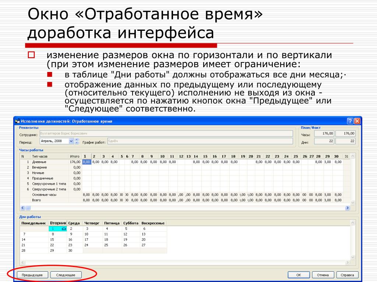Confirm with the OK button

tap(299, 275)
